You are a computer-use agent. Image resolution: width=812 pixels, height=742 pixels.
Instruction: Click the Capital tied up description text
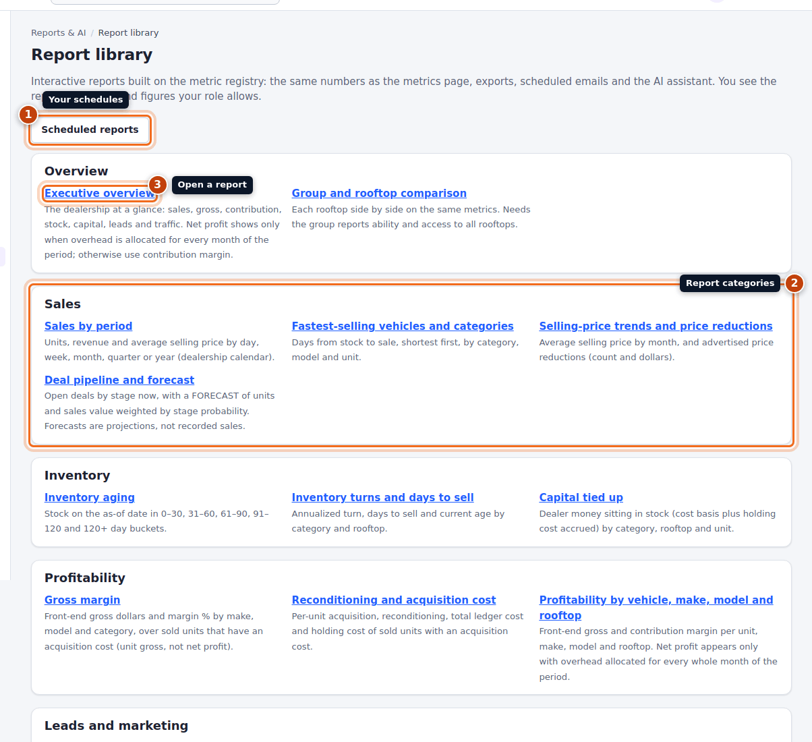click(x=658, y=521)
